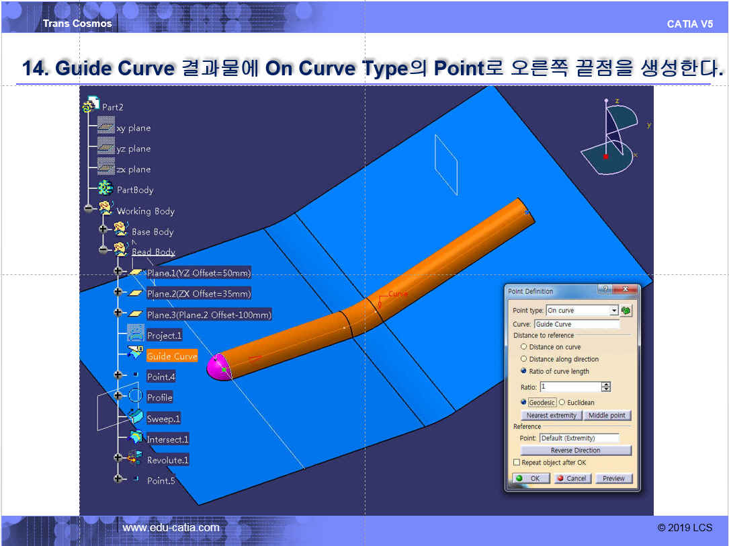Select the Guide Curve icon in tree
The height and width of the screenshot is (546, 729).
[135, 355]
